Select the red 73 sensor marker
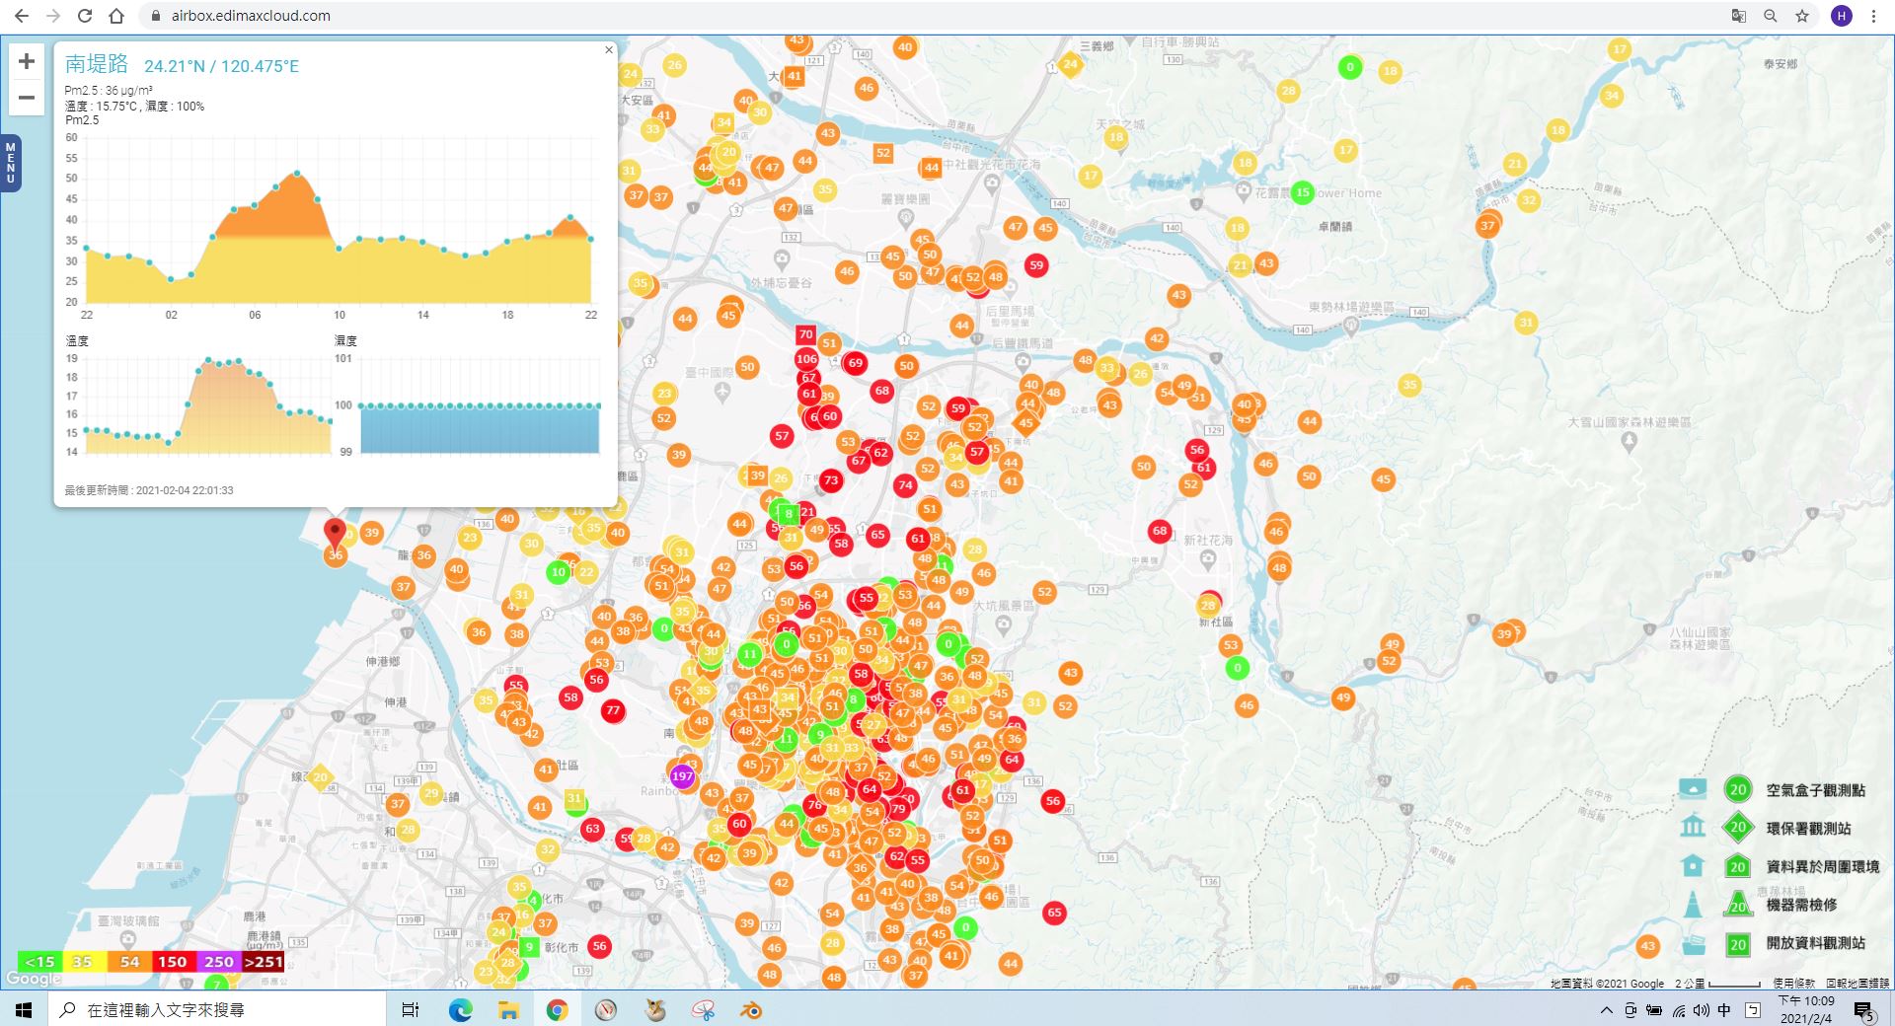 [831, 480]
